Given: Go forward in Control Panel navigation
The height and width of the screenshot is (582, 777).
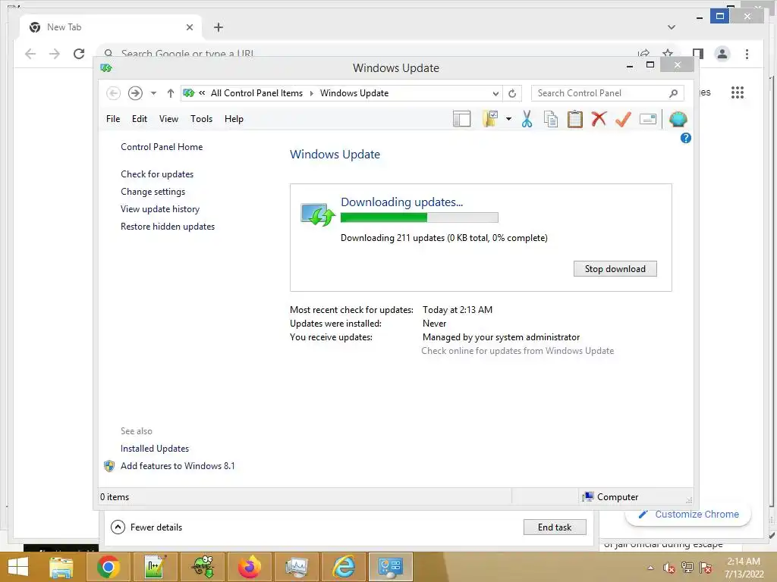Looking at the screenshot, I should point(135,93).
